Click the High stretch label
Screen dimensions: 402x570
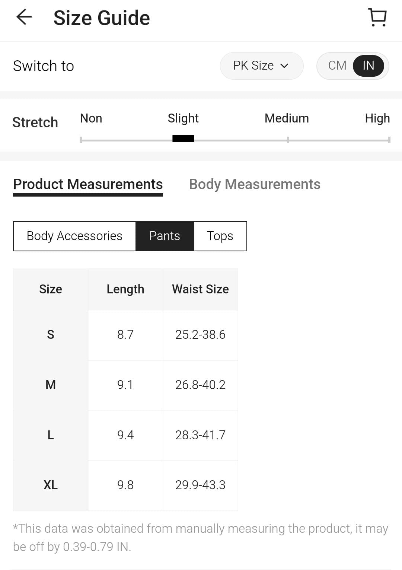pyautogui.click(x=377, y=118)
